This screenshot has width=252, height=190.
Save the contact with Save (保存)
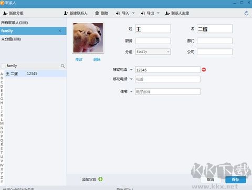[x=236, y=180]
